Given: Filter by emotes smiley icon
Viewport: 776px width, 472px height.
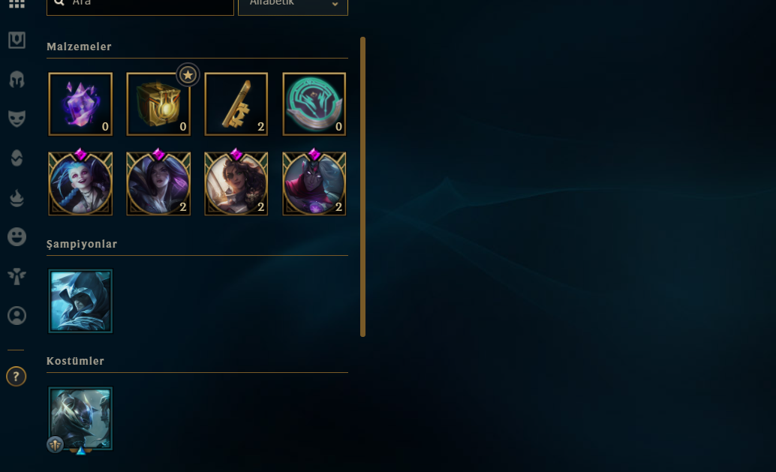Looking at the screenshot, I should coord(17,237).
